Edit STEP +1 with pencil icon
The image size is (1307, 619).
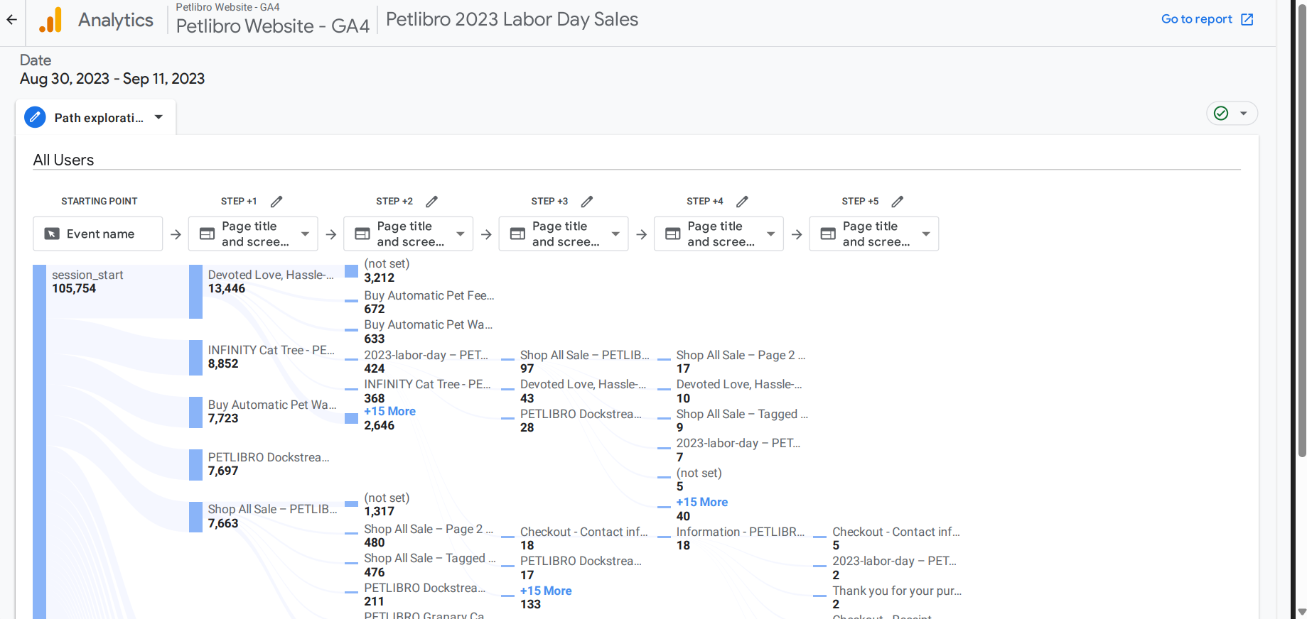pos(276,202)
